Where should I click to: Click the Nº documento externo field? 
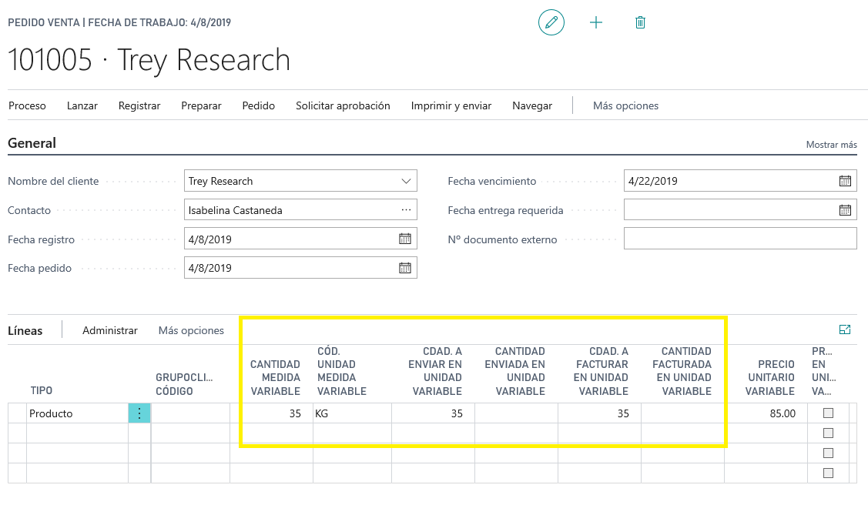click(740, 239)
